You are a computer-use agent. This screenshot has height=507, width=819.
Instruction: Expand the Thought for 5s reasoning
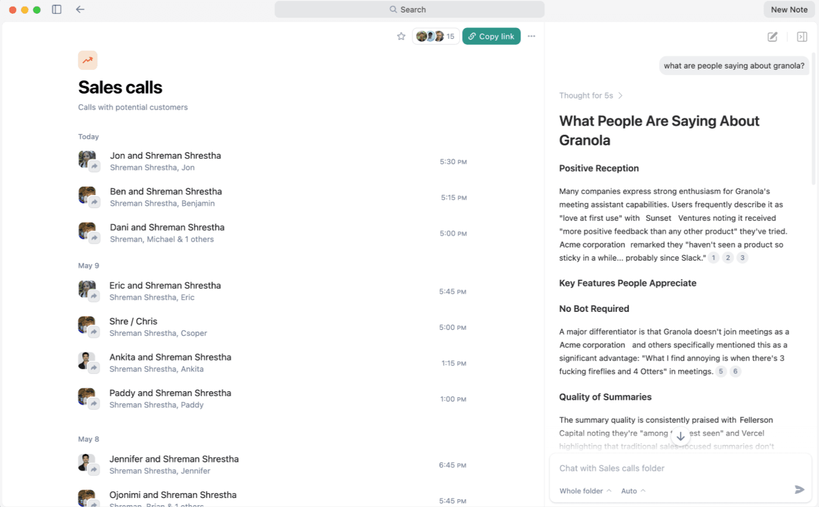pyautogui.click(x=591, y=95)
